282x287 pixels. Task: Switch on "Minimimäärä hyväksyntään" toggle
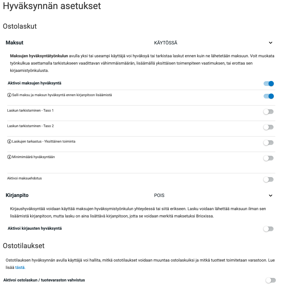tap(269, 158)
